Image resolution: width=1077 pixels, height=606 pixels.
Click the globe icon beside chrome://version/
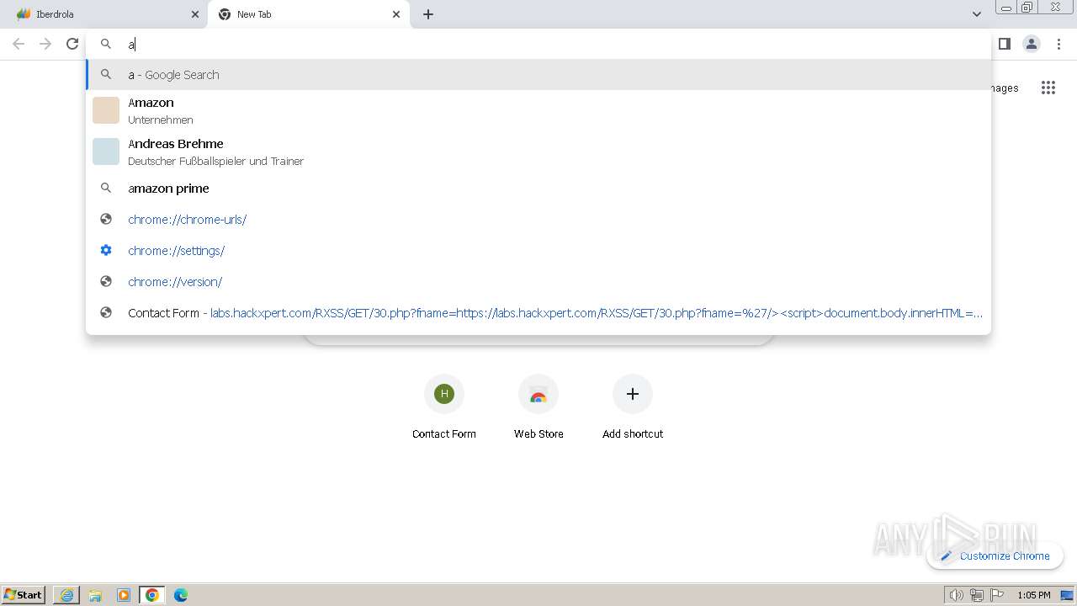point(106,281)
